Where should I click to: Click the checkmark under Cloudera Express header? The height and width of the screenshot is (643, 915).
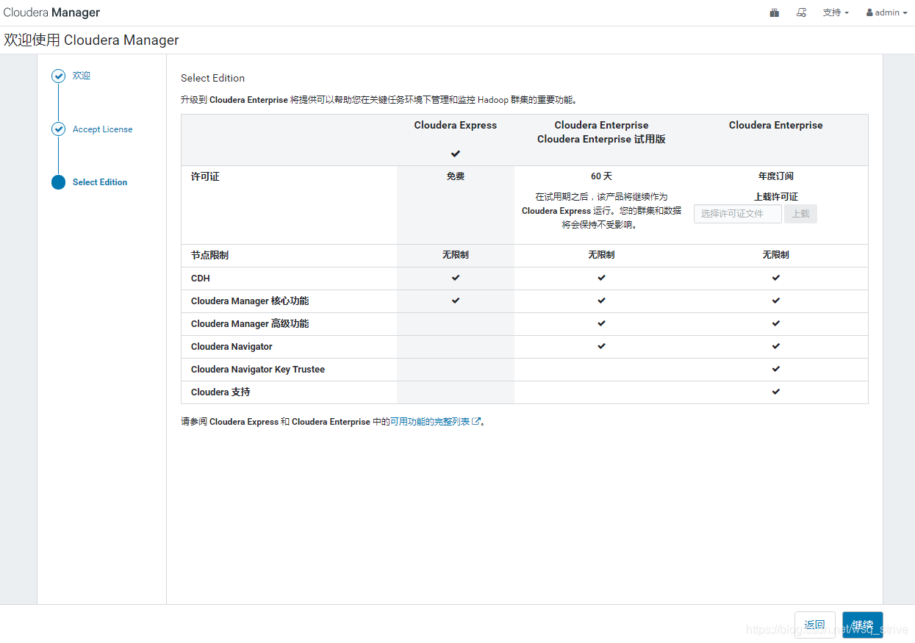(x=456, y=154)
